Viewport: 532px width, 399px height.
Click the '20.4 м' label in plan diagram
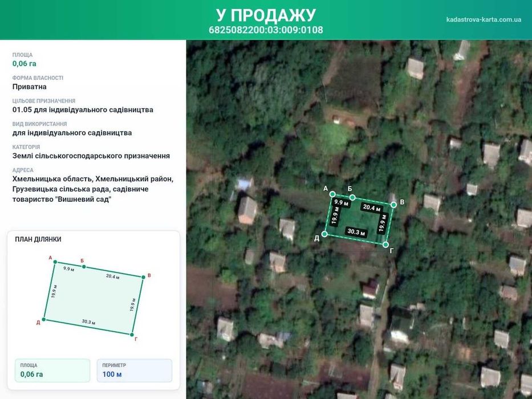[113, 276]
